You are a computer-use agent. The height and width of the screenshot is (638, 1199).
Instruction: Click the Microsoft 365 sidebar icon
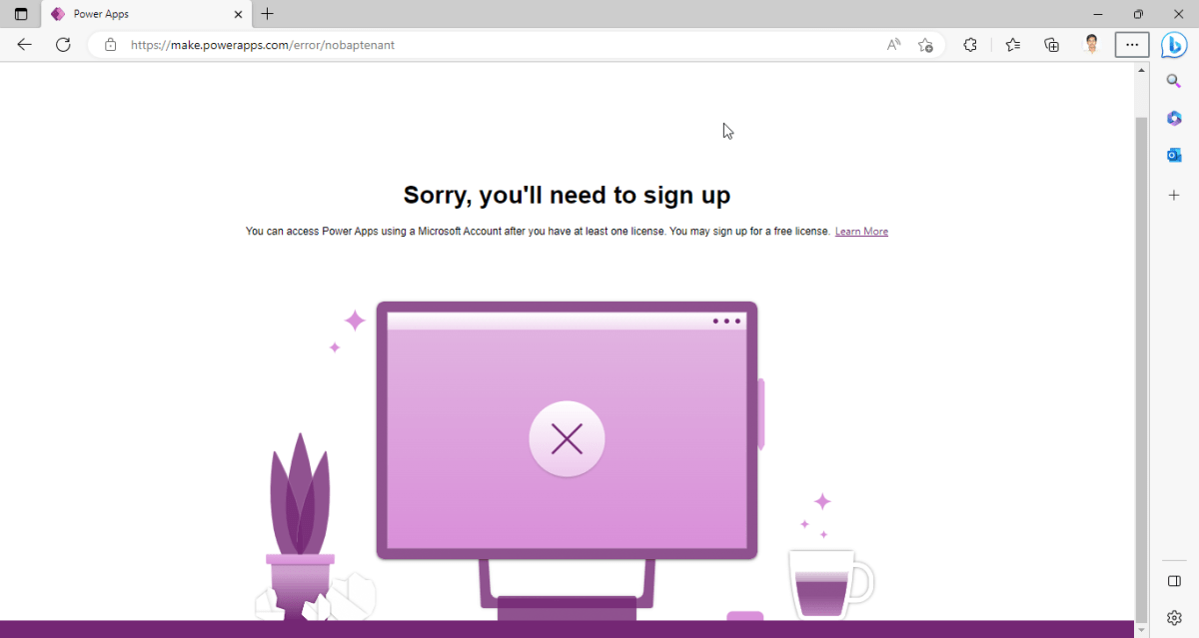coord(1174,118)
